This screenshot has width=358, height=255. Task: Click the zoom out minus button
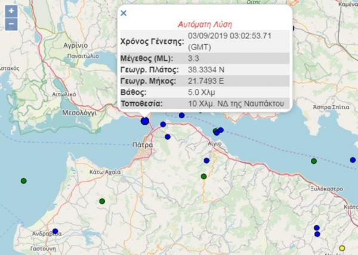pyautogui.click(x=10, y=24)
